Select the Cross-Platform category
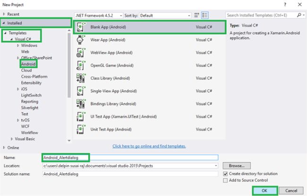This screenshot has width=307, height=196. [x=34, y=77]
